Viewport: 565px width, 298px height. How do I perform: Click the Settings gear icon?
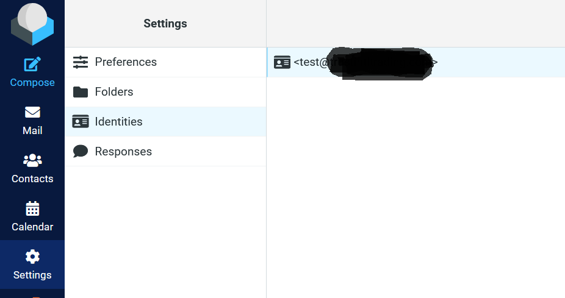click(32, 257)
